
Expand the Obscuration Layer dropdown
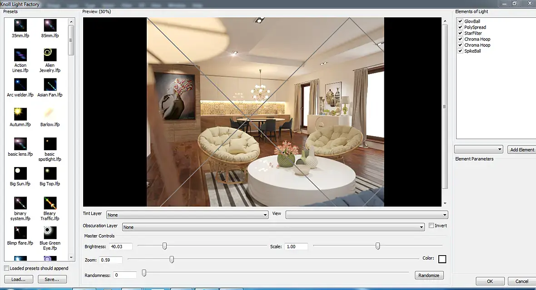(x=273, y=227)
